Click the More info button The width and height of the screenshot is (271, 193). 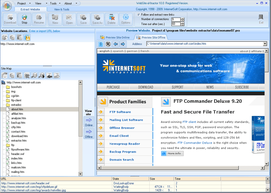[172, 153]
